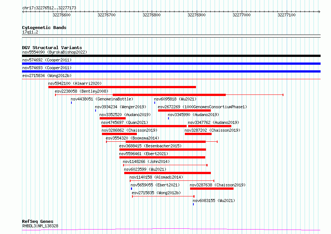Click the small blue nsv6083155 marker
Viewport: 331px width, 234px height.
pyautogui.click(x=193, y=204)
